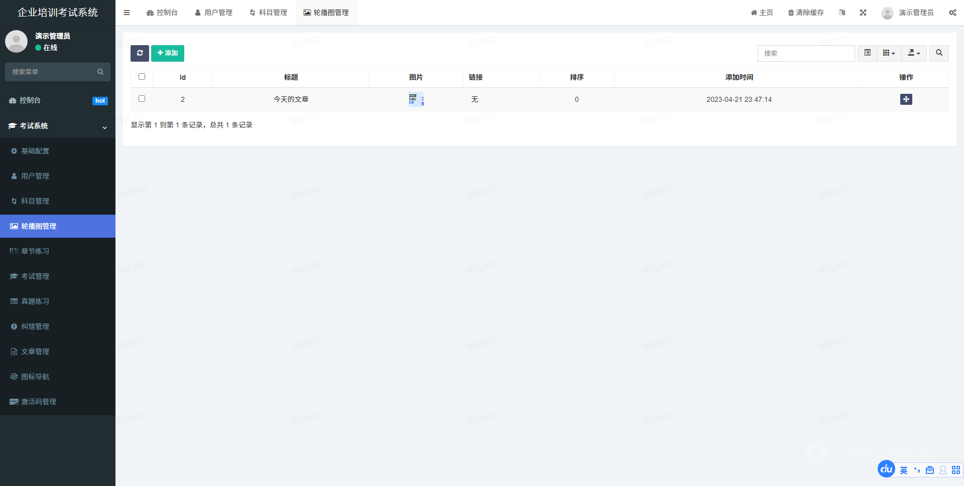Switch to the 用户管理 top tab
This screenshot has width=964, height=486.
(x=213, y=13)
